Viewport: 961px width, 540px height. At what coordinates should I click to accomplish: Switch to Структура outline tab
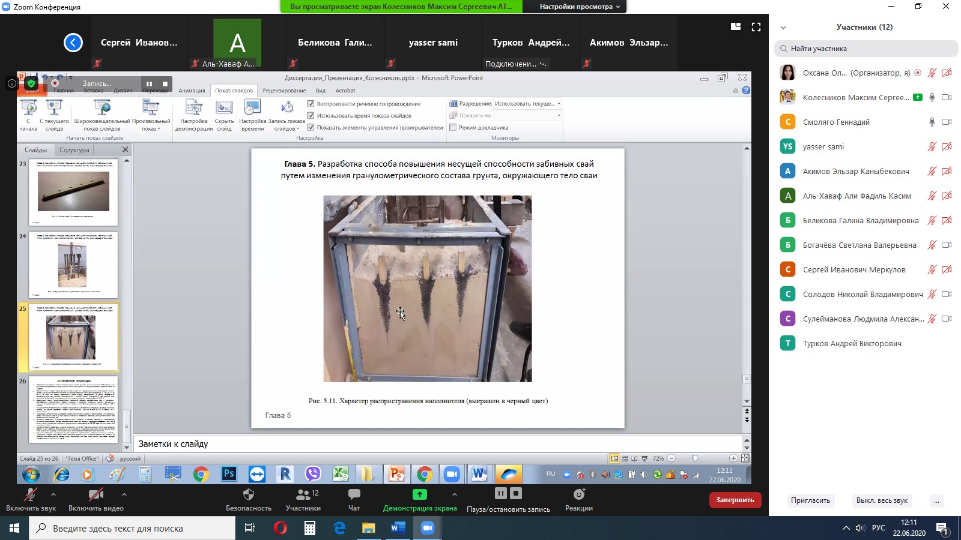click(x=74, y=150)
